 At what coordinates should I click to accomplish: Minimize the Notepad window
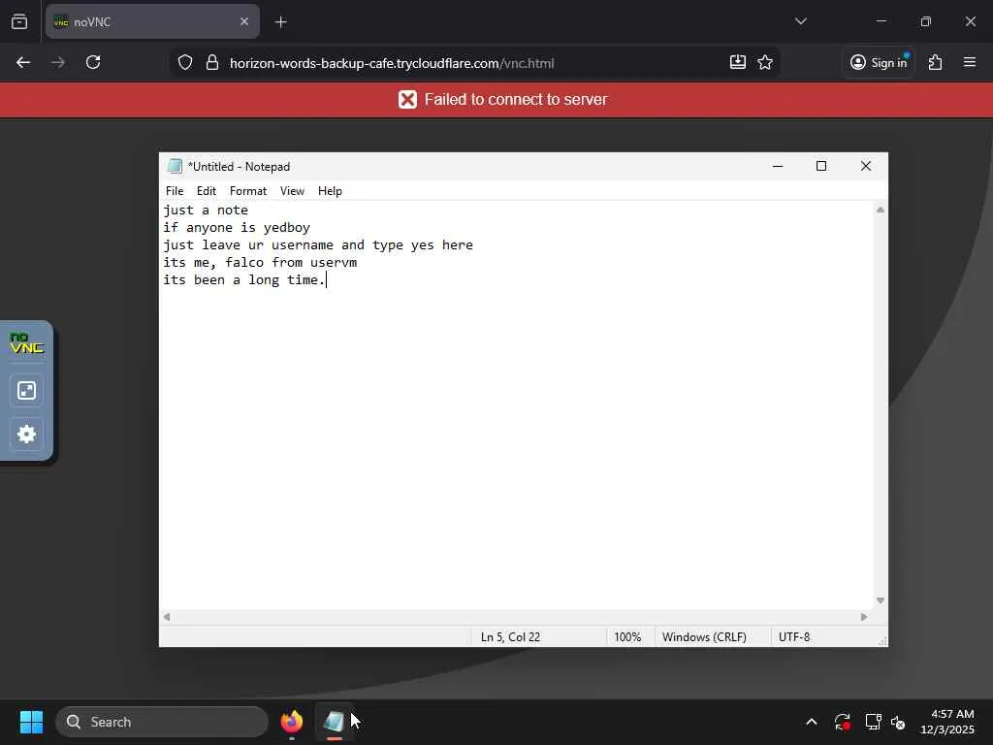[778, 166]
